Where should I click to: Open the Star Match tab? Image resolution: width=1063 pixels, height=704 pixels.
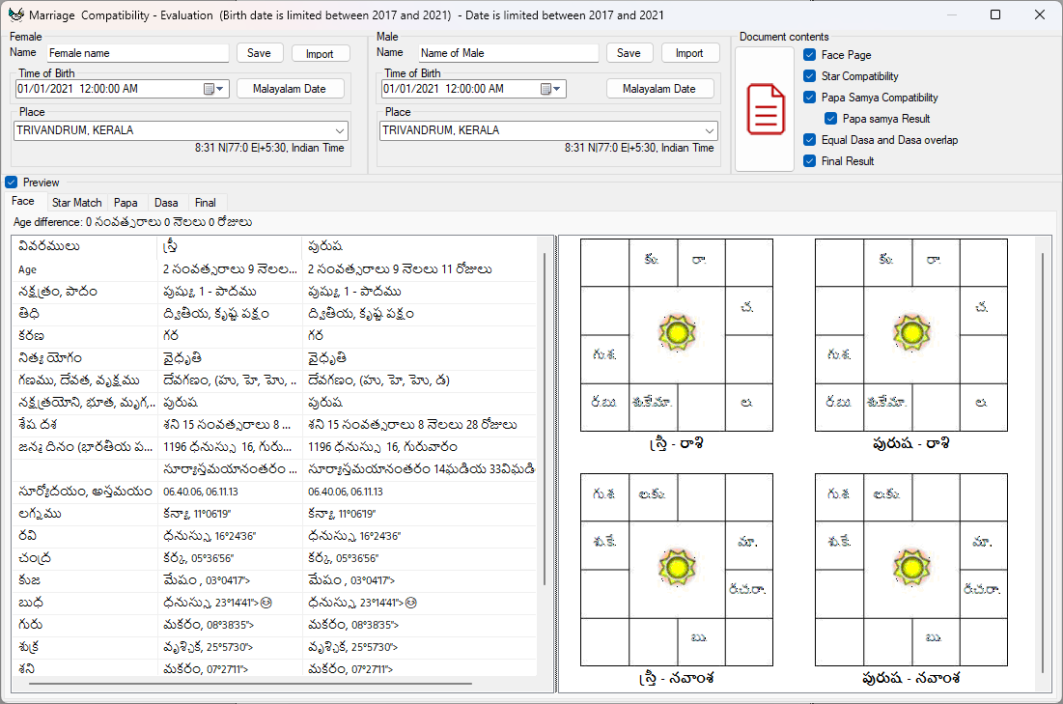coord(76,203)
